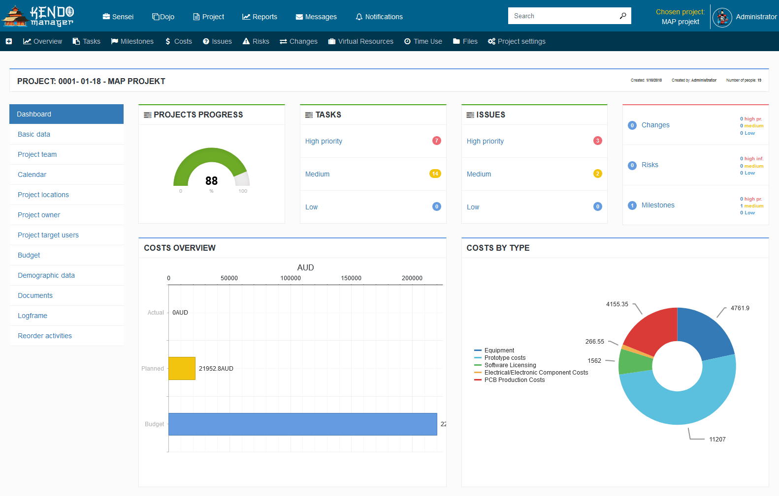
Task: Open the Changes summary link
Action: (x=655, y=125)
